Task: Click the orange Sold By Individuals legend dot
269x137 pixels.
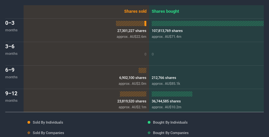Action: pos(29,122)
